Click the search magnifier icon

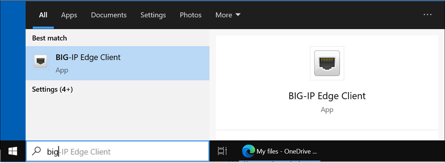point(37,151)
